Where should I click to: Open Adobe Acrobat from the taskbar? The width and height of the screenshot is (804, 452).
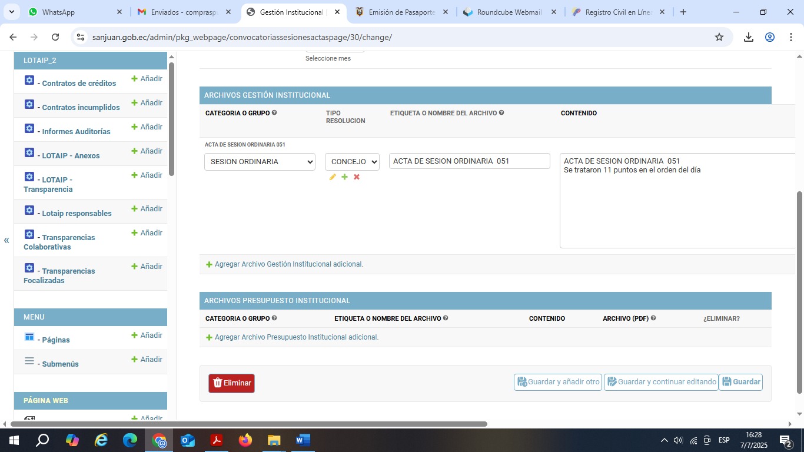217,440
